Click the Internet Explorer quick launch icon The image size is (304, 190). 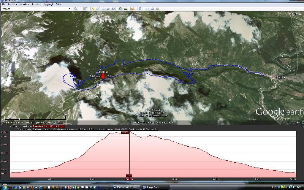pyautogui.click(x=41, y=187)
